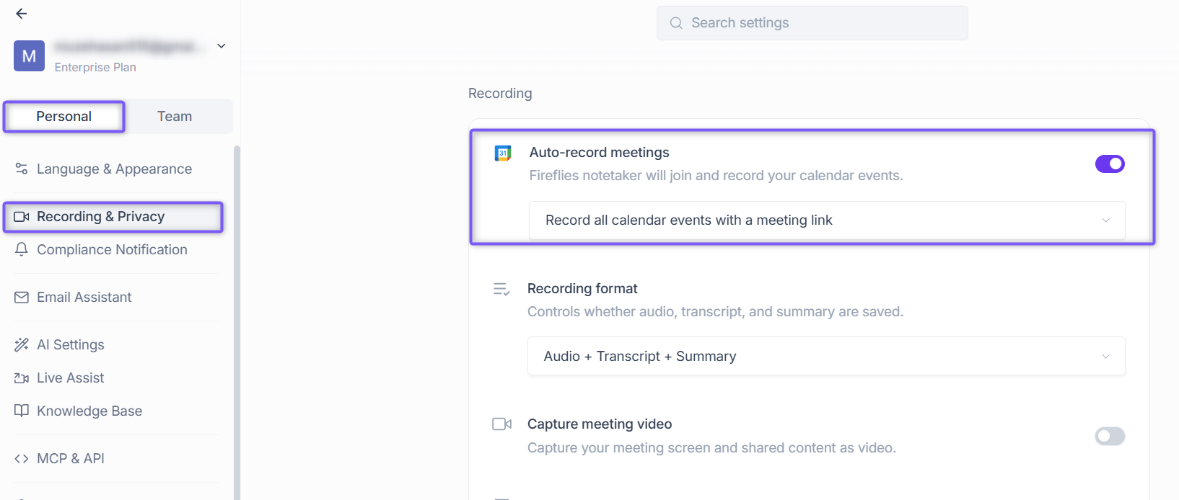Click the MCP & API code brackets icon
Screen dimensions: 1179x500
[x=22, y=459]
